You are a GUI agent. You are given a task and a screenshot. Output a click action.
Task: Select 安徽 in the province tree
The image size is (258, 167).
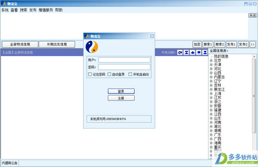[x=217, y=106]
